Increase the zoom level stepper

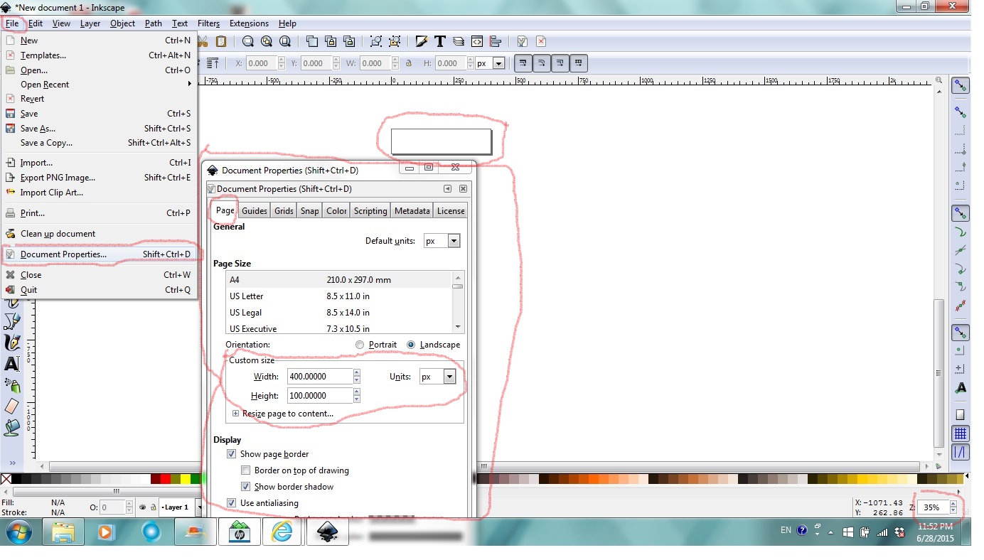pyautogui.click(x=953, y=504)
